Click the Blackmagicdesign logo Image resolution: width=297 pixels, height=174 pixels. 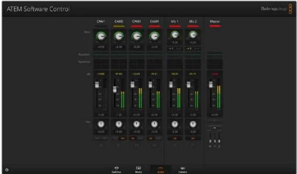(276, 9)
